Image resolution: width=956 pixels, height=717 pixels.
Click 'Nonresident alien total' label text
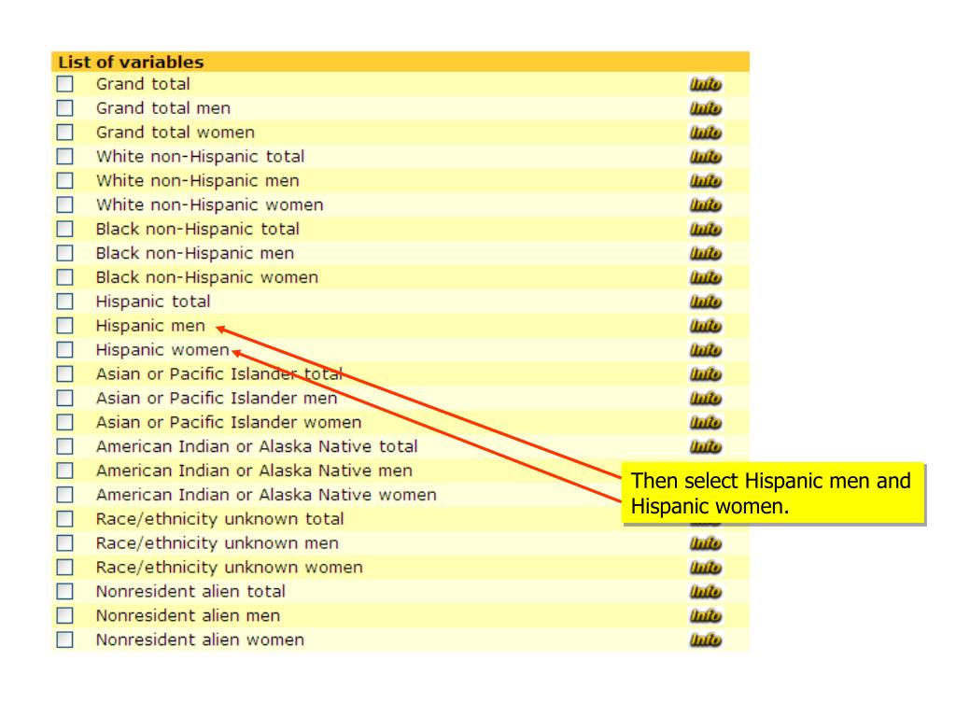190,591
